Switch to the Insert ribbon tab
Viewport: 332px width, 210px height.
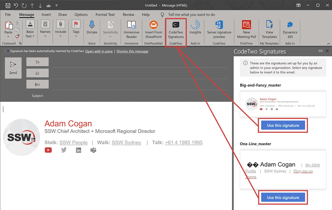coord(46,15)
